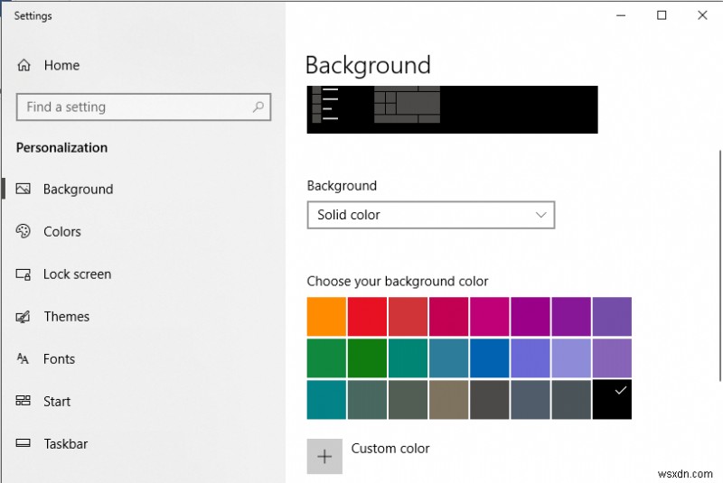Viewport: 723px width, 483px height.
Task: Pick the dark charcoal gray swatch
Action: pos(490,400)
